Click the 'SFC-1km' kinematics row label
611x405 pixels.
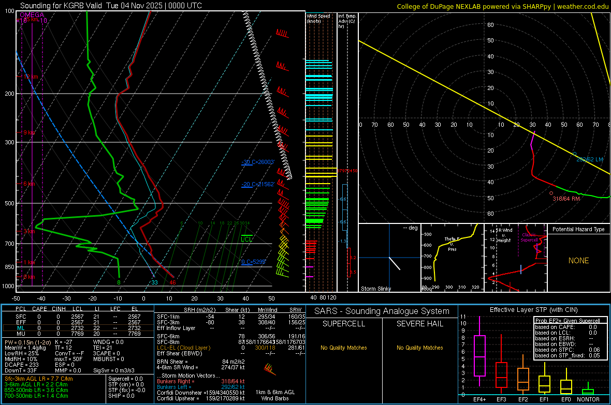point(168,317)
